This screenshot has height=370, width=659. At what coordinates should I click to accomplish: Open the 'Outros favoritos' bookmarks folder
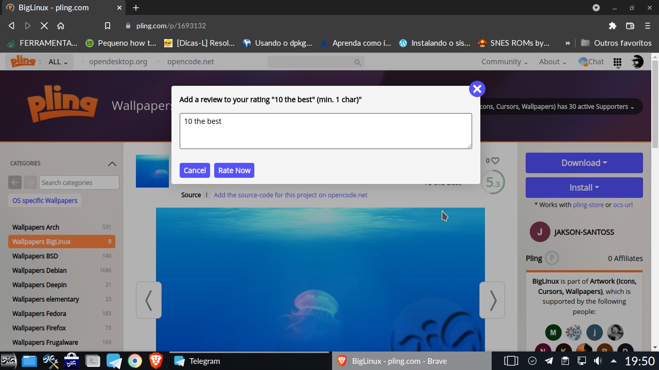(x=616, y=43)
